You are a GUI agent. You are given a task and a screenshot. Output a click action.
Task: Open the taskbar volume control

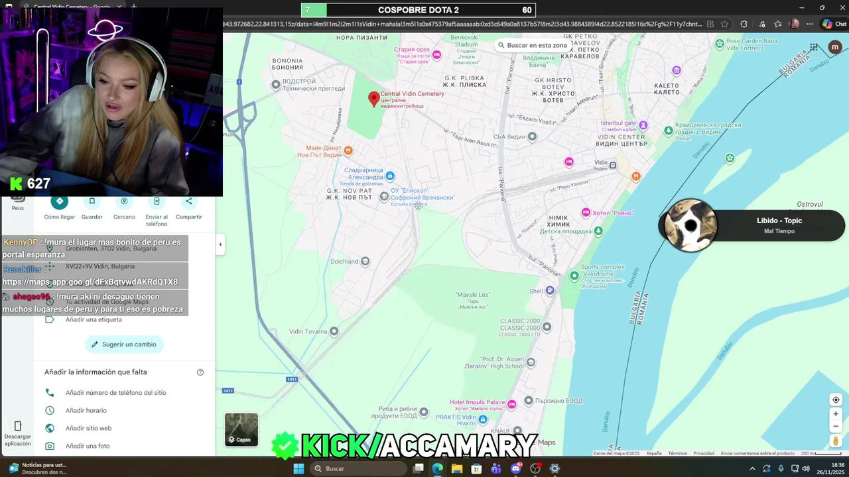pos(806,468)
